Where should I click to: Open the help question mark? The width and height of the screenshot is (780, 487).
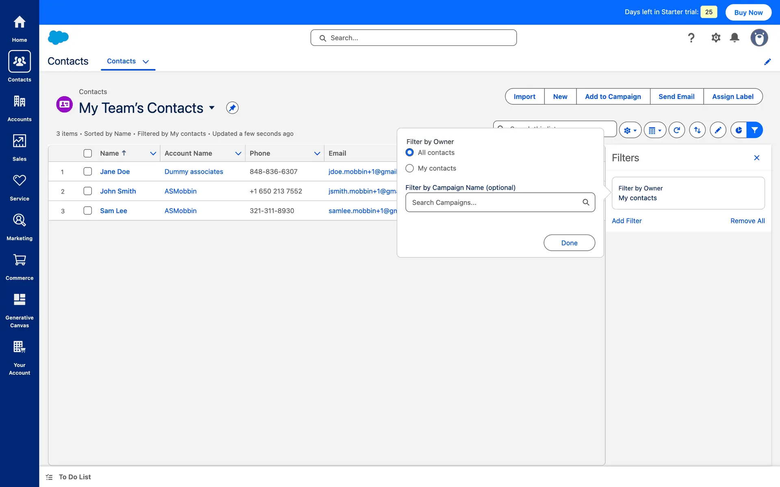tap(691, 38)
